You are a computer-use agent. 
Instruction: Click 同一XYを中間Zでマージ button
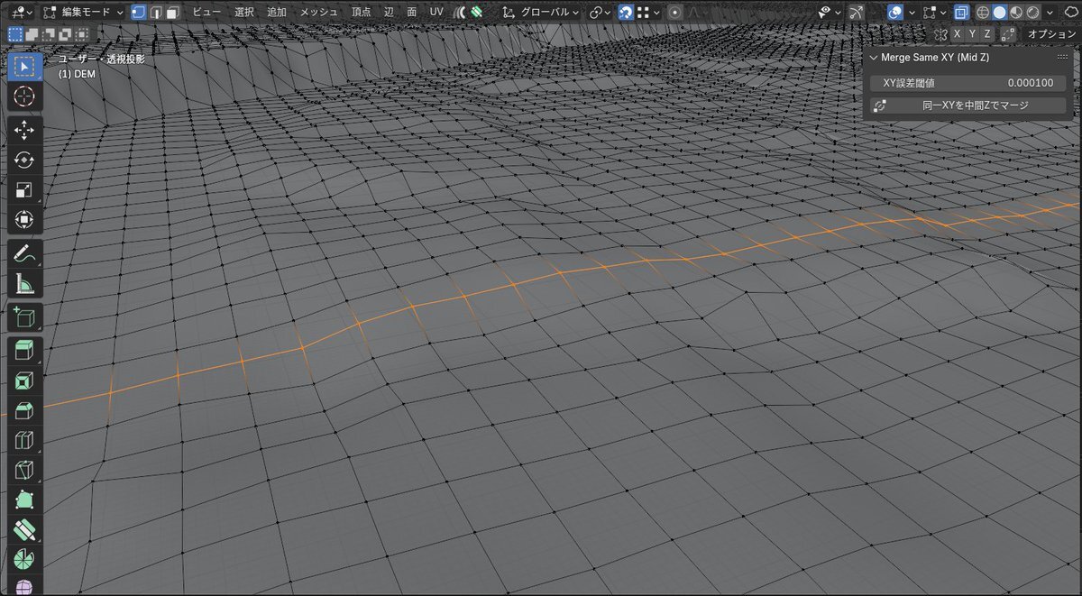(x=967, y=105)
